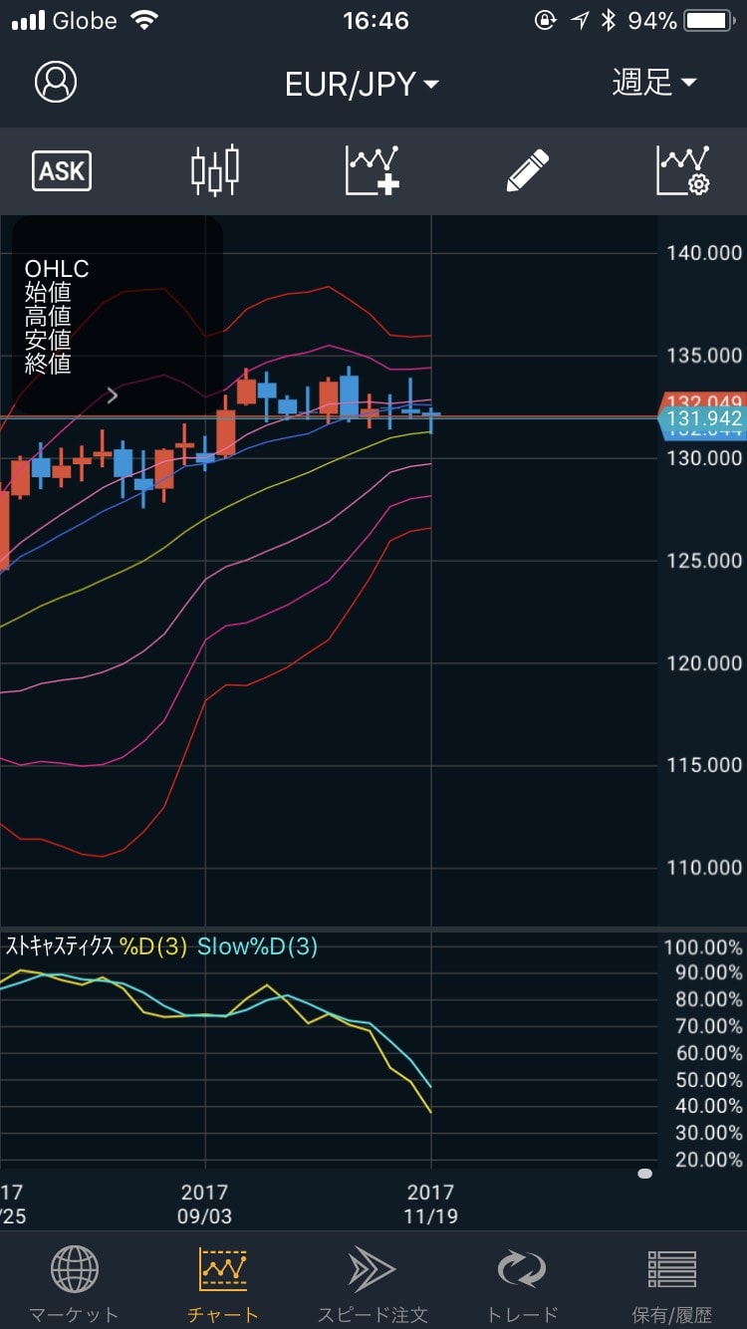
Task: Tap the 110.000 price axis label
Action: click(x=704, y=868)
